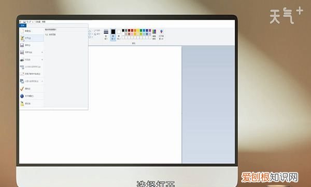Open About Paint with the info icon
Image resolution: width=311 pixels, height=187 pixels.
point(32,96)
